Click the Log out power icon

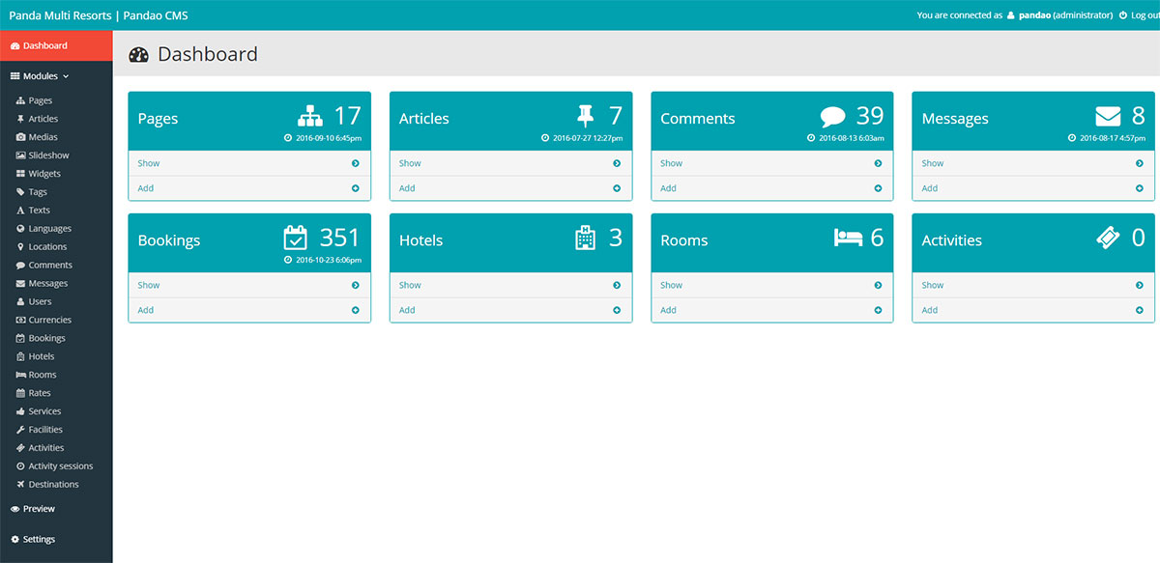click(1122, 15)
